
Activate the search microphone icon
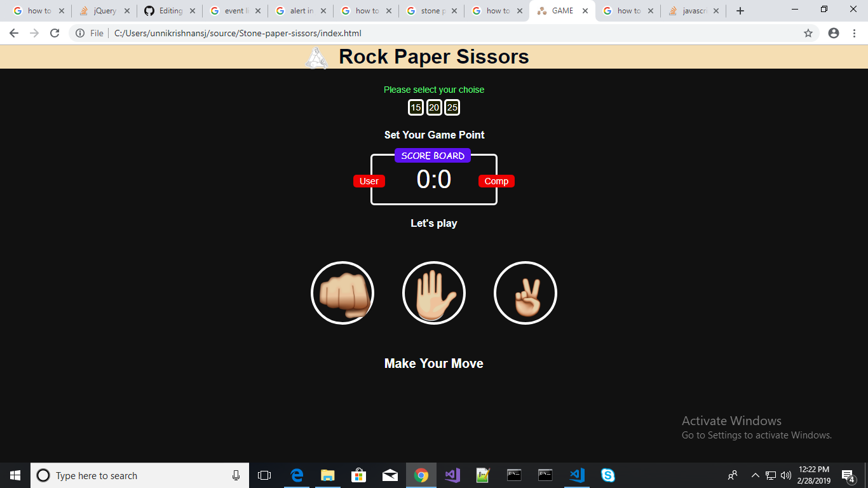click(236, 475)
